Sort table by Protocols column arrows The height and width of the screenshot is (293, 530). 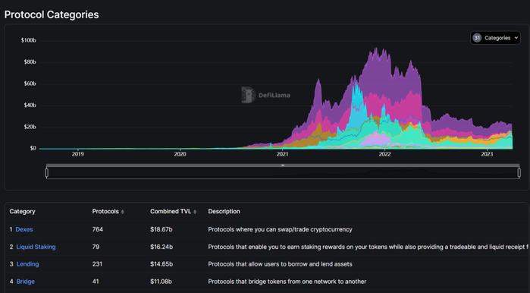click(122, 212)
